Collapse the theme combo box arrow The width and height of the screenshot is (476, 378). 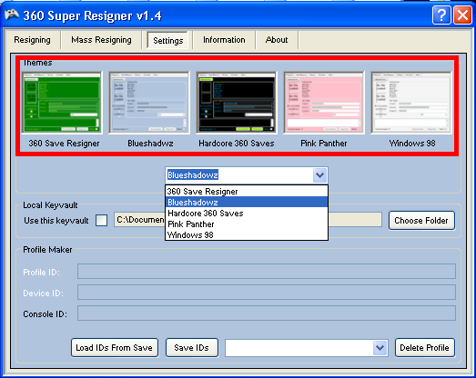(x=319, y=175)
